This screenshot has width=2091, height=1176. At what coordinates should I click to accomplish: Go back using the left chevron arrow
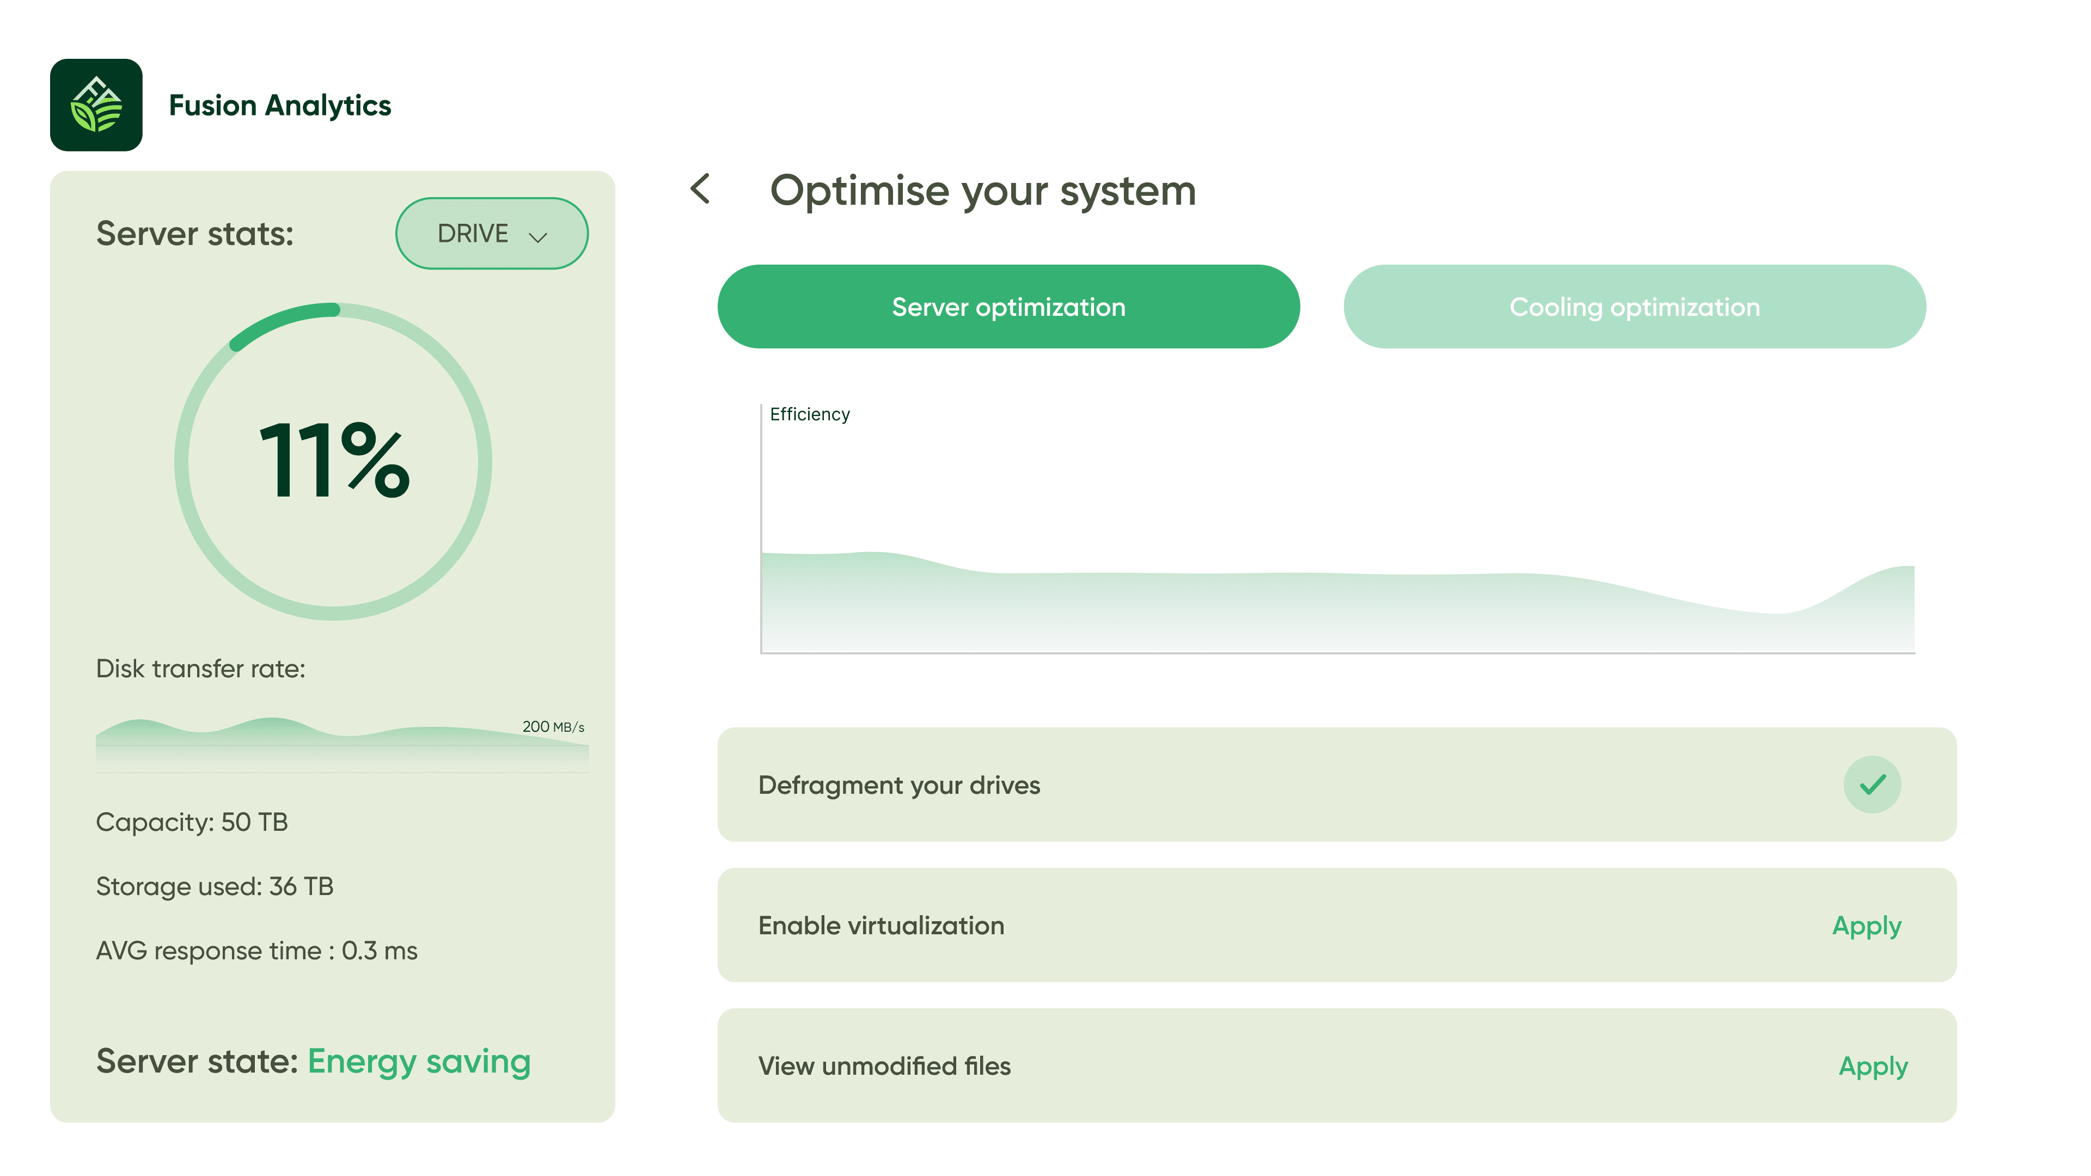coord(700,189)
